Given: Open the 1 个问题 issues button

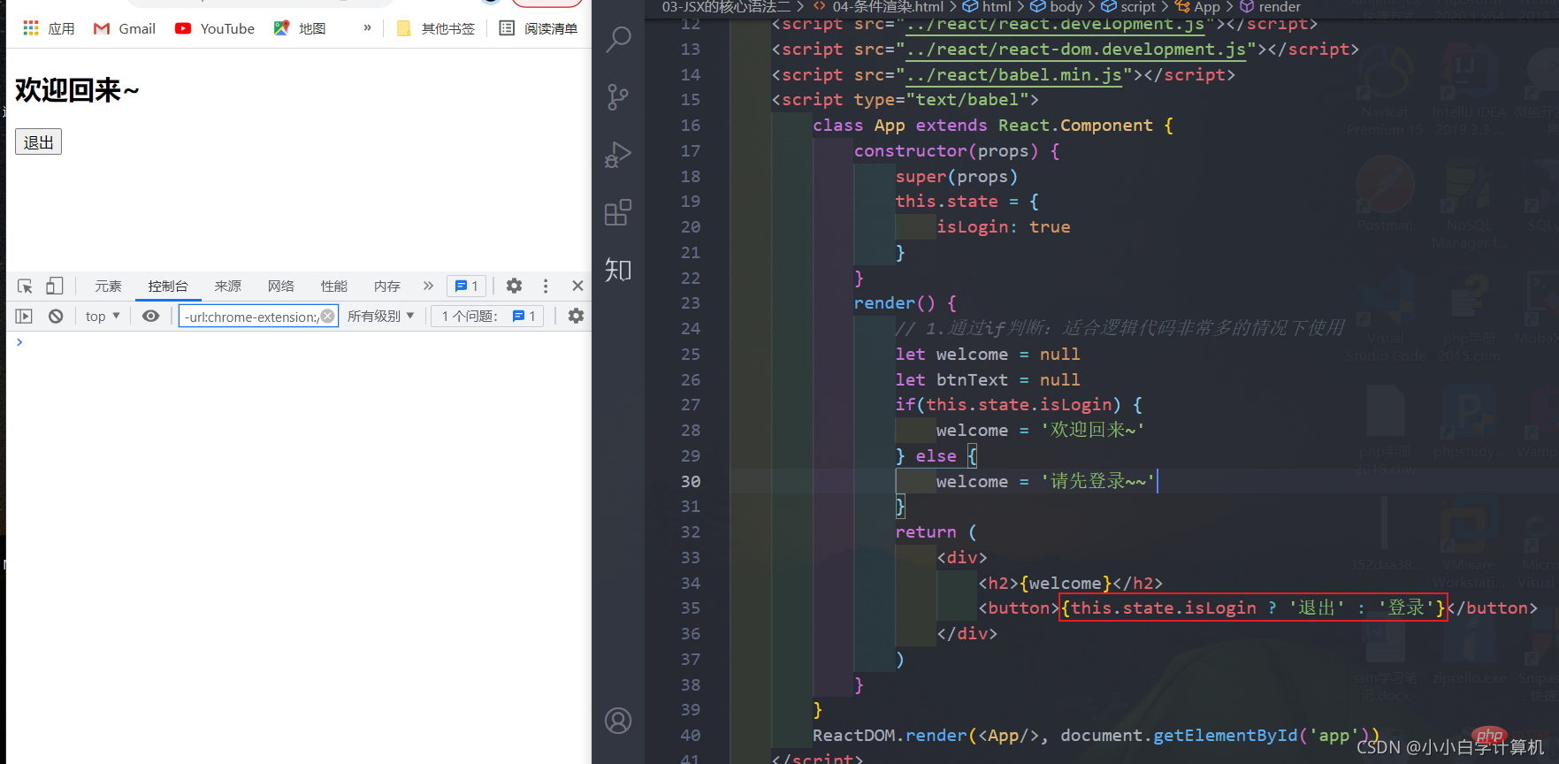Looking at the screenshot, I should point(488,316).
